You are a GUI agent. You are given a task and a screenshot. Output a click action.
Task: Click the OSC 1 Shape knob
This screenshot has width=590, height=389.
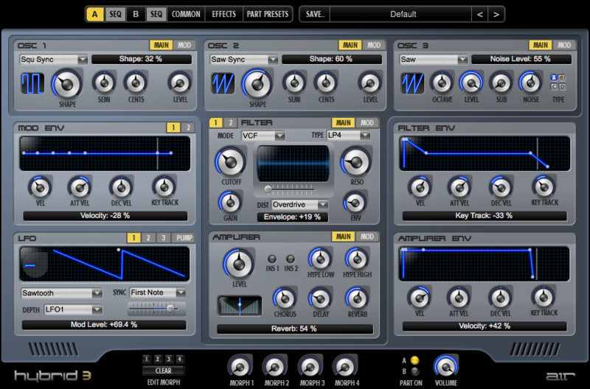(67, 84)
